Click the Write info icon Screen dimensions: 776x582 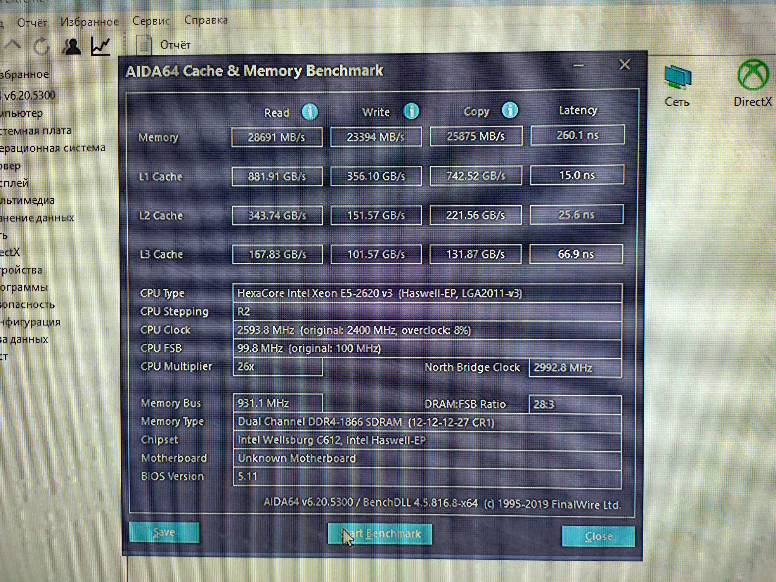tap(411, 111)
